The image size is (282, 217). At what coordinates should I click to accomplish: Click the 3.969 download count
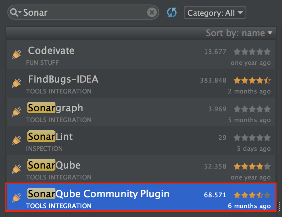click(x=217, y=109)
